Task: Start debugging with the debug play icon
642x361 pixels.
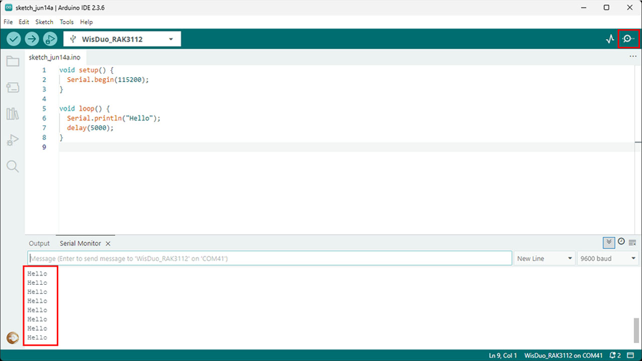Action: coord(50,39)
